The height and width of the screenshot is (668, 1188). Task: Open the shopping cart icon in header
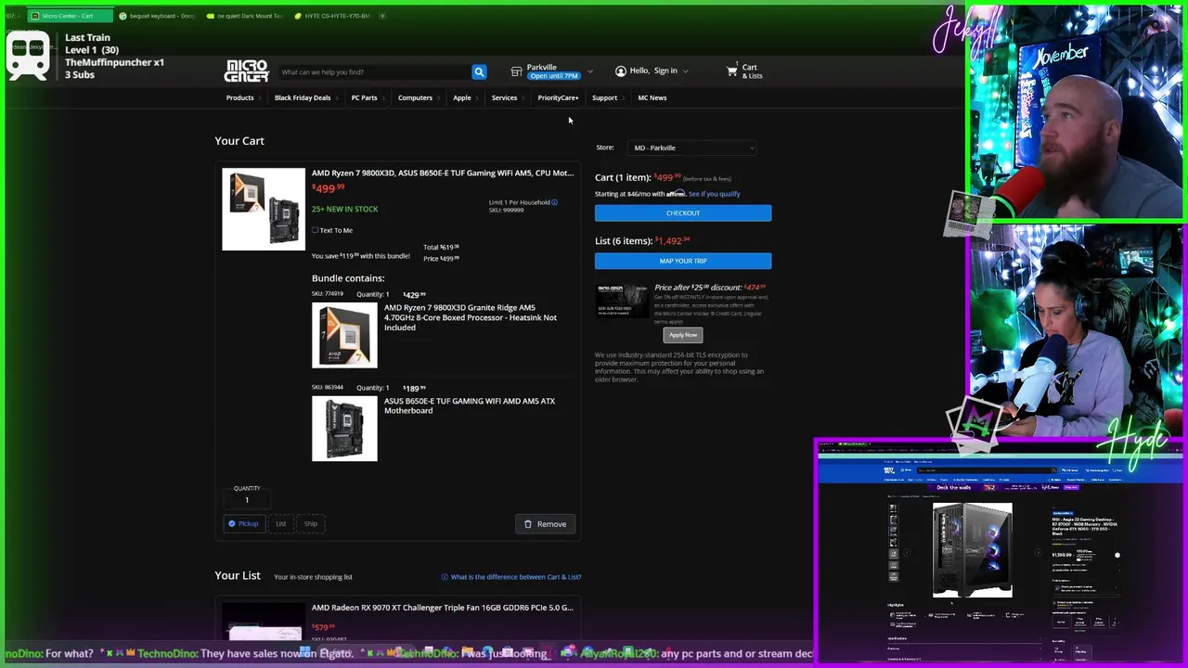pos(732,71)
